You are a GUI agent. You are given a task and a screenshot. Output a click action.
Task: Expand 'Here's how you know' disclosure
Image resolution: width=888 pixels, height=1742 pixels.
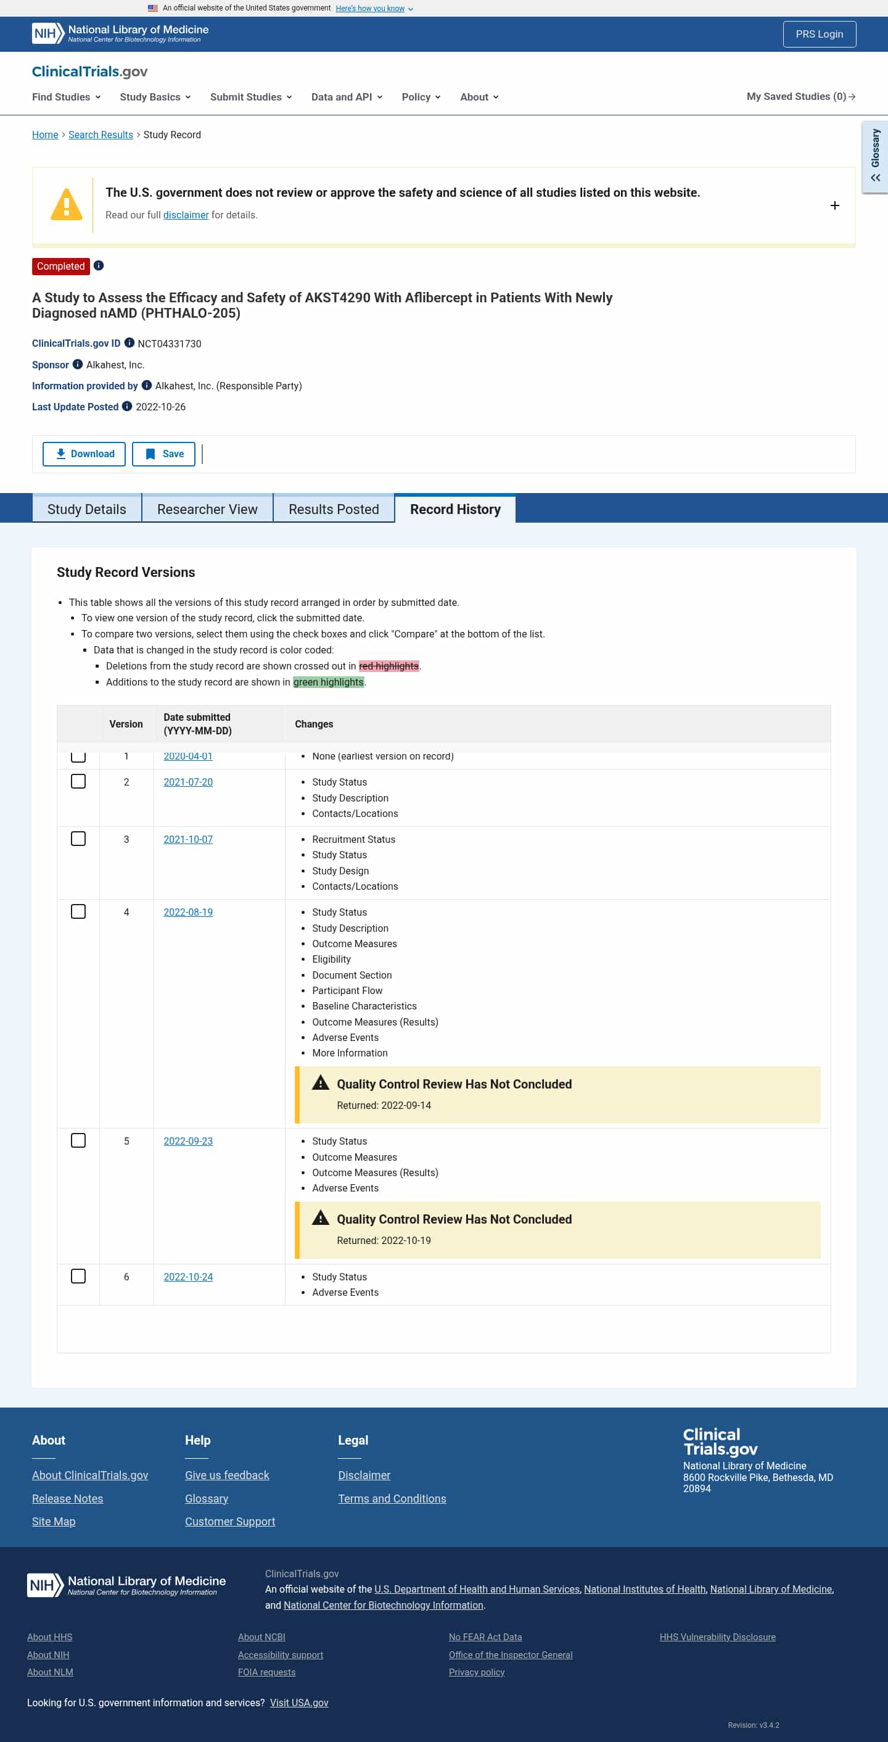(x=374, y=8)
